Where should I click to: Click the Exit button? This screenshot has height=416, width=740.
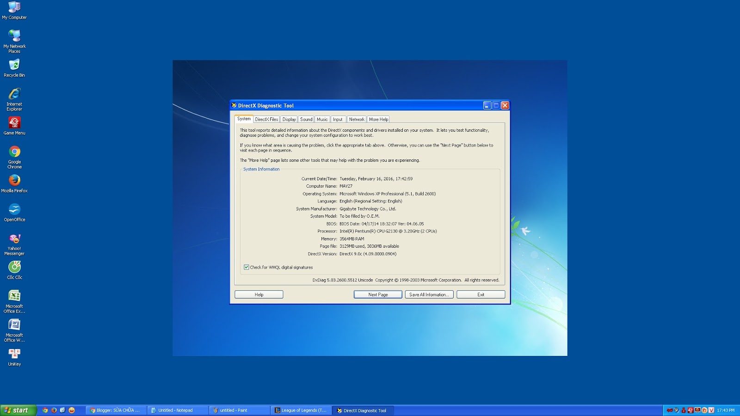point(481,294)
